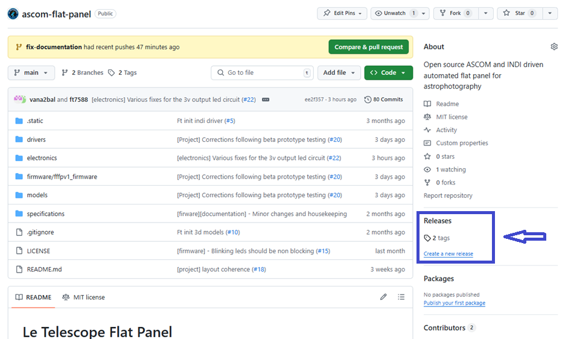568x339 pixels.
Task: Open the specifications folder
Action: [46, 214]
